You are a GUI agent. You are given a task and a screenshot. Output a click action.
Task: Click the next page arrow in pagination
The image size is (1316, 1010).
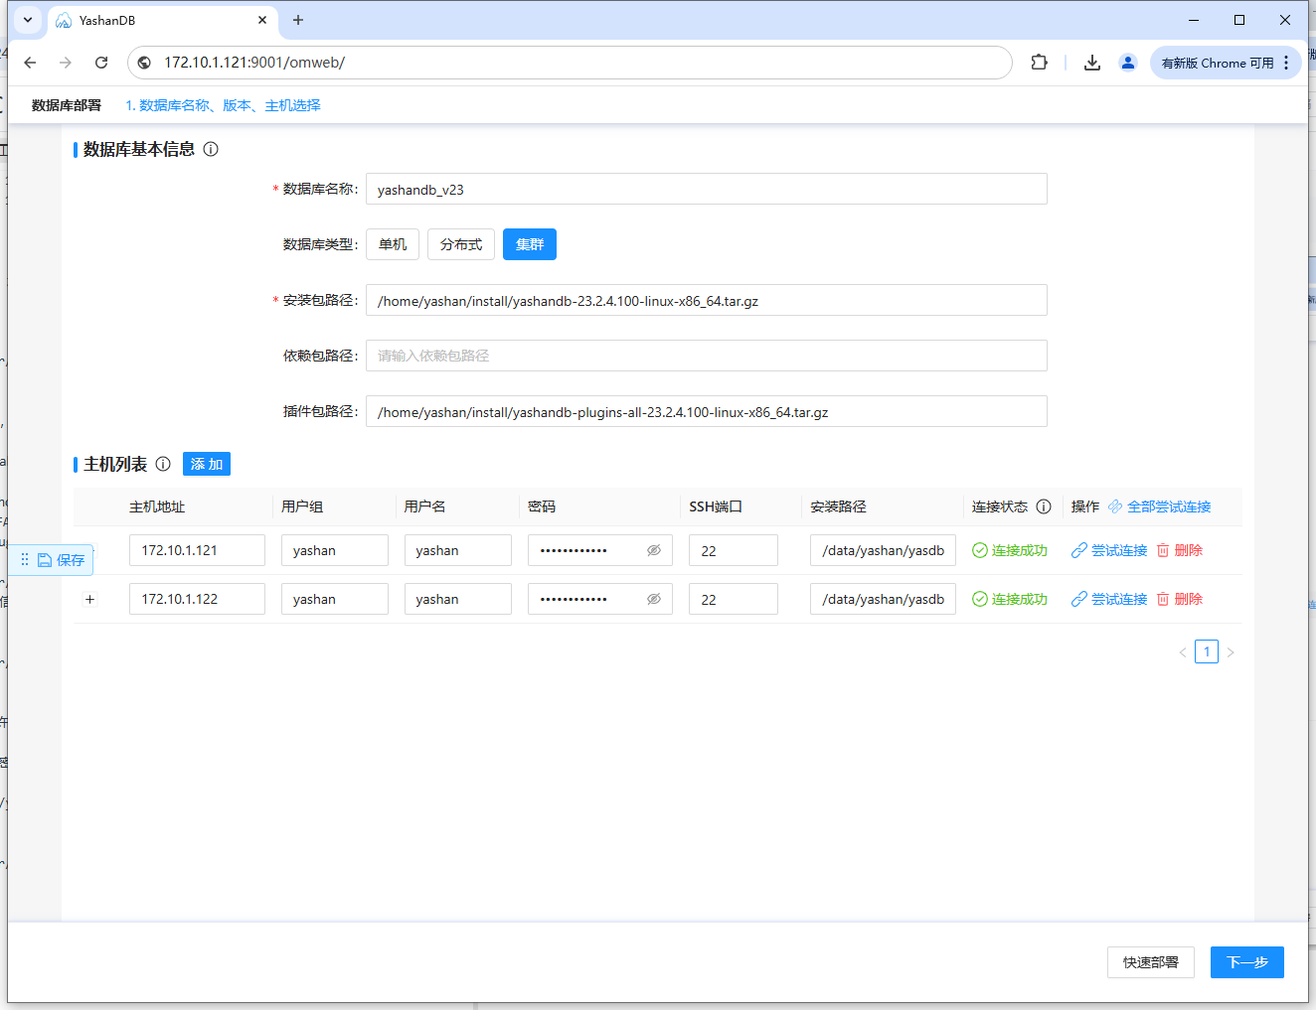(1231, 652)
